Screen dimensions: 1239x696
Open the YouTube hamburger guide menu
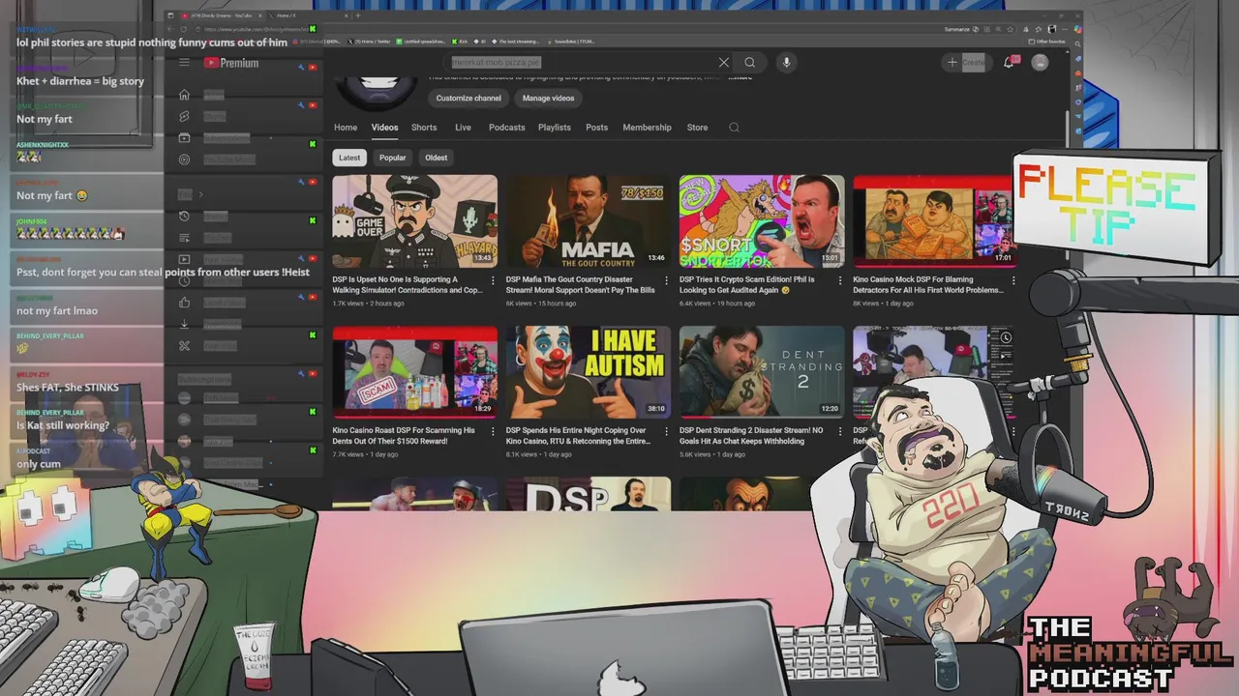pos(184,63)
